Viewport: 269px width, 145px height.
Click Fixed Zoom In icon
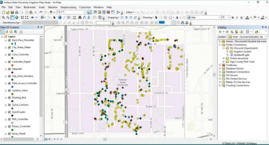22,17
